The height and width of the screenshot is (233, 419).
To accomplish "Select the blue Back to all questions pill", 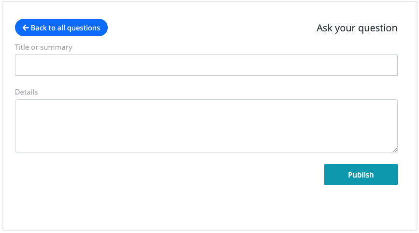I will [61, 27].
